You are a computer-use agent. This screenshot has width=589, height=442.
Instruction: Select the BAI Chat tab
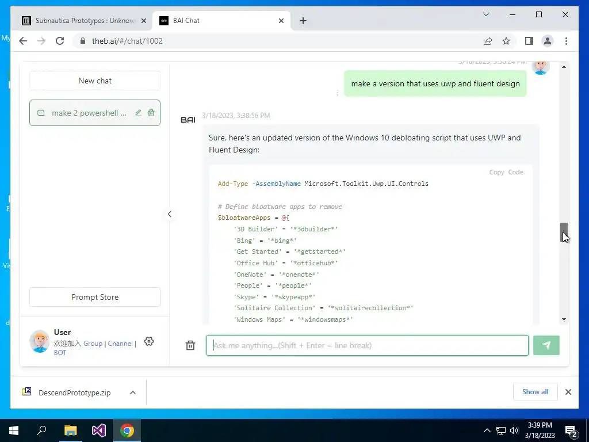(x=221, y=21)
